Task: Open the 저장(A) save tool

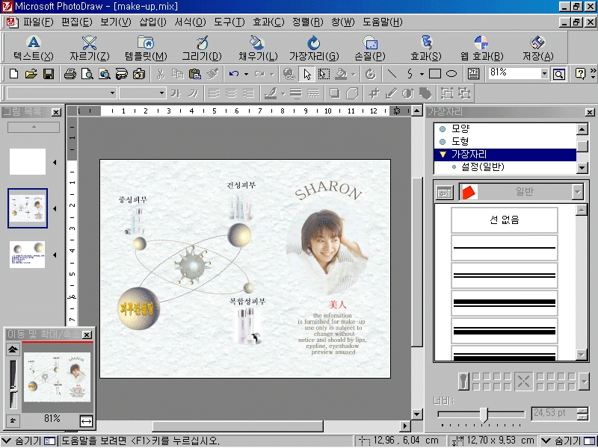Action: [x=537, y=49]
